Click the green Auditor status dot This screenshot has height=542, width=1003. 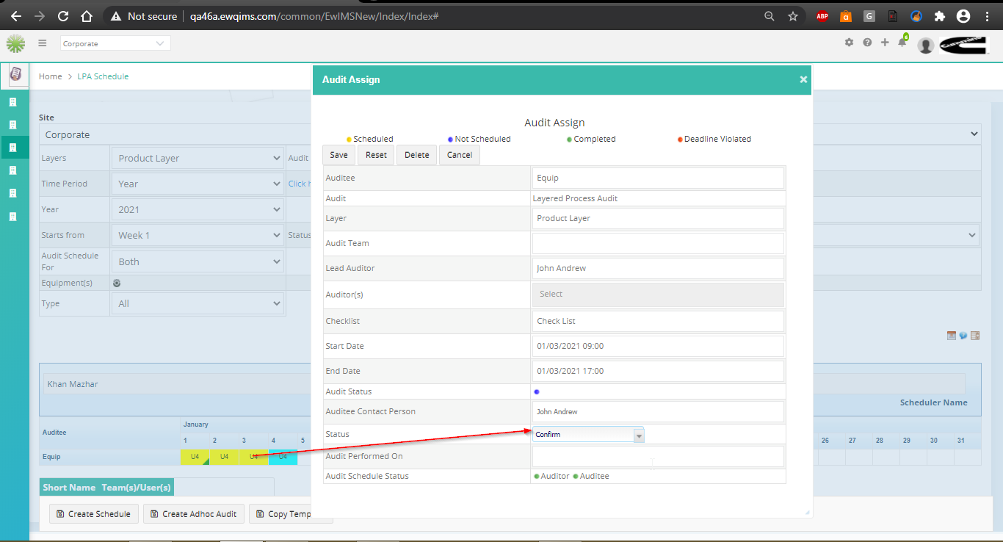537,477
